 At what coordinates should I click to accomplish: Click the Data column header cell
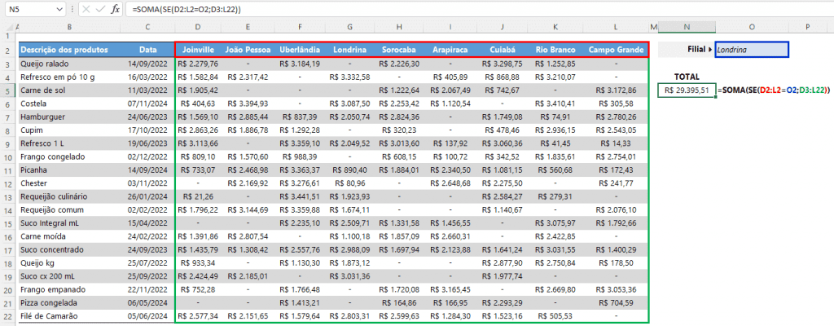pyautogui.click(x=147, y=50)
